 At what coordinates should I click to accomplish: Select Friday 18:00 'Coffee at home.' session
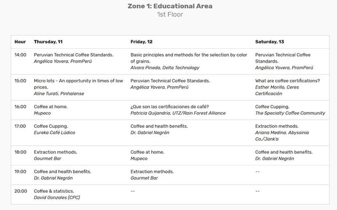[x=147, y=152]
